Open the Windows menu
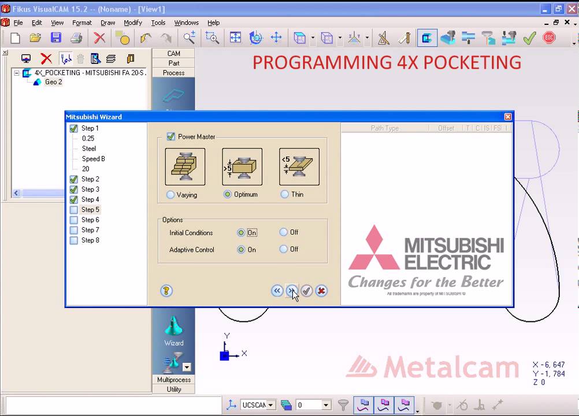Image resolution: width=579 pixels, height=416 pixels. [x=187, y=23]
